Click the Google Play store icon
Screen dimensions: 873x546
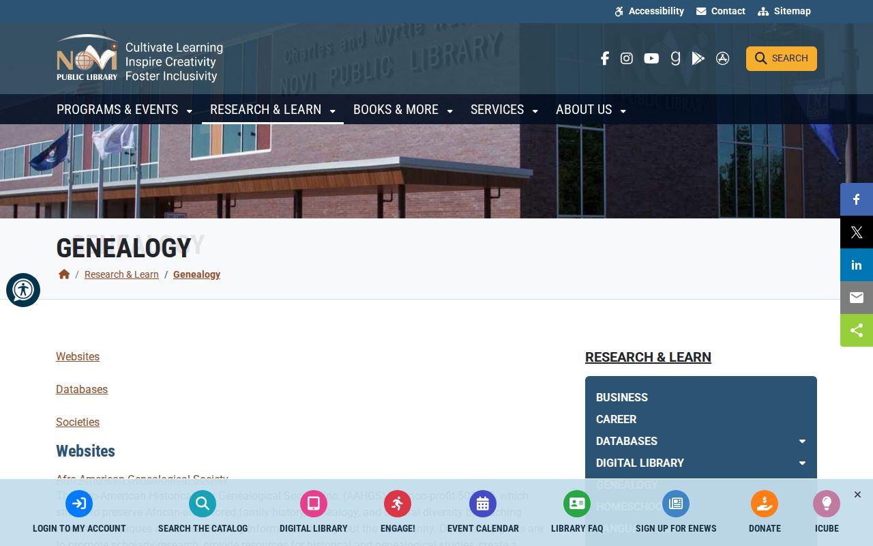pos(698,58)
